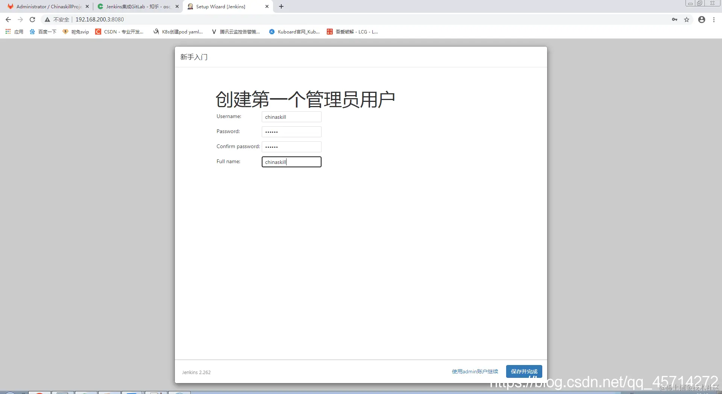Open the 百度一下 bookmark

click(x=42, y=32)
